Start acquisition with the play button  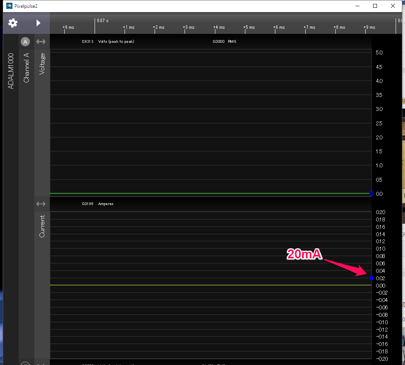38,23
